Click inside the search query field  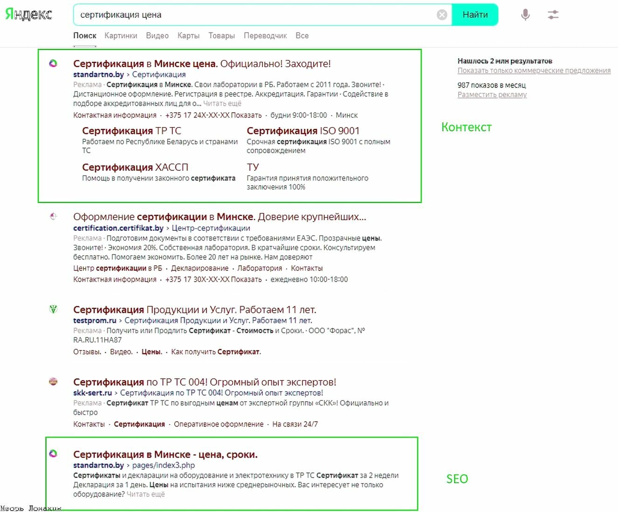(x=233, y=14)
